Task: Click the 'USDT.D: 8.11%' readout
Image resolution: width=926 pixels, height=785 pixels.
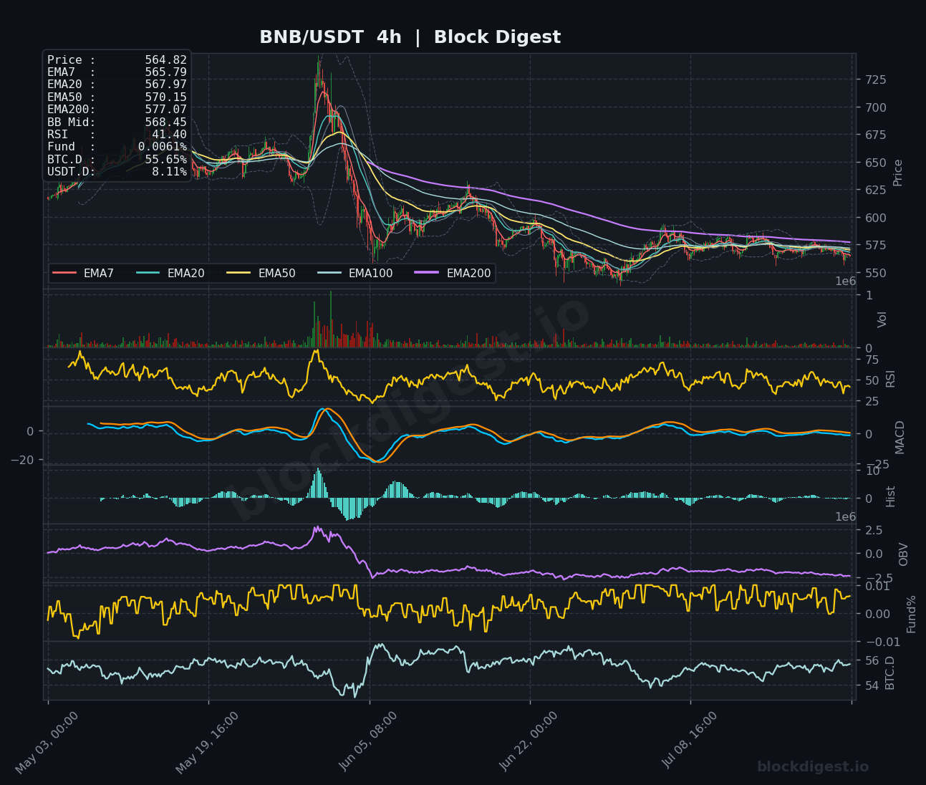Action: point(117,172)
